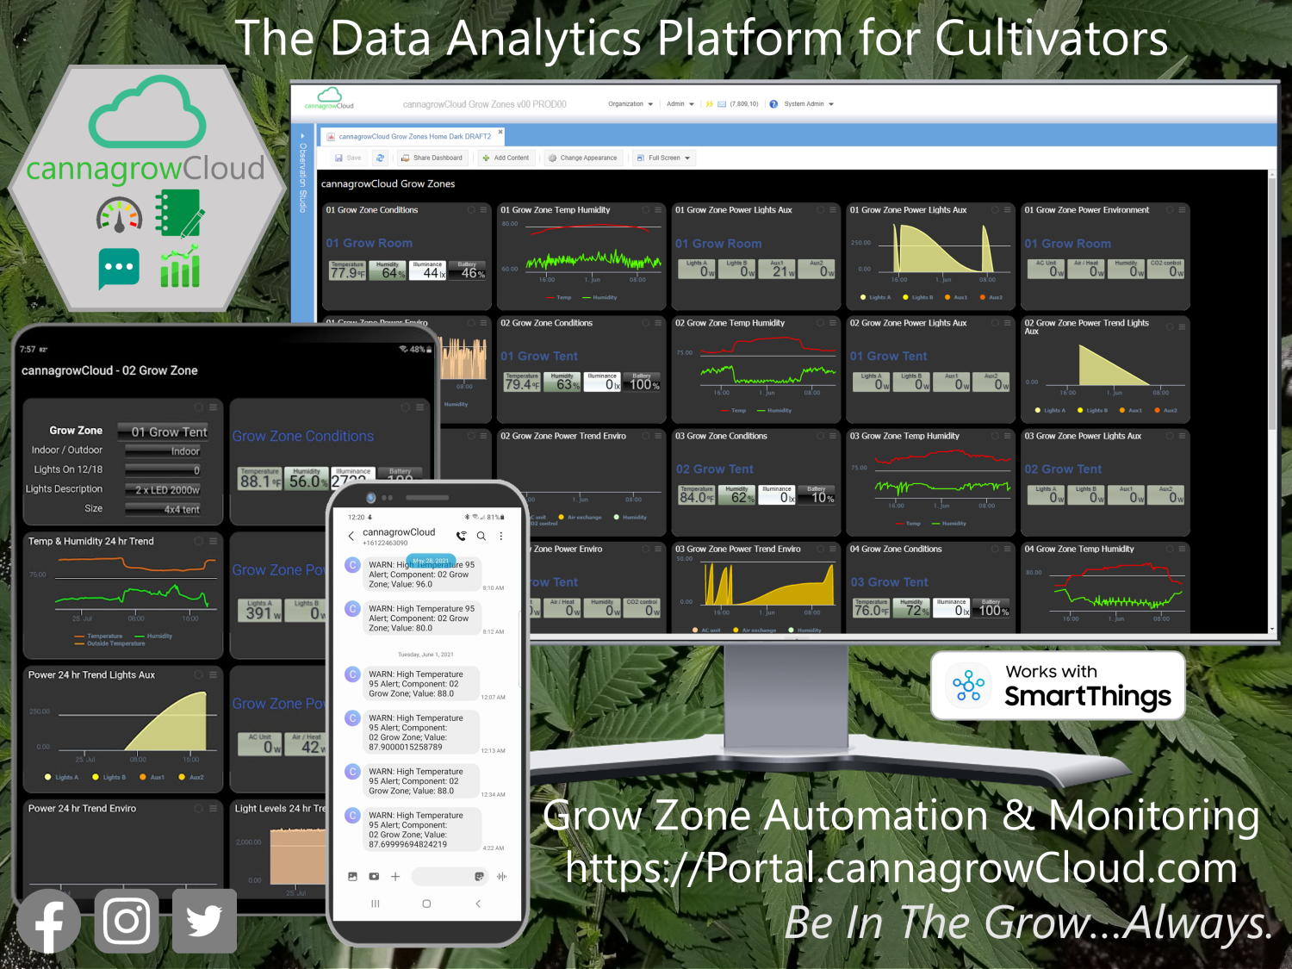The image size is (1292, 969).
Task: Click the refresh dashboard icon in toolbar
Action: tap(380, 158)
